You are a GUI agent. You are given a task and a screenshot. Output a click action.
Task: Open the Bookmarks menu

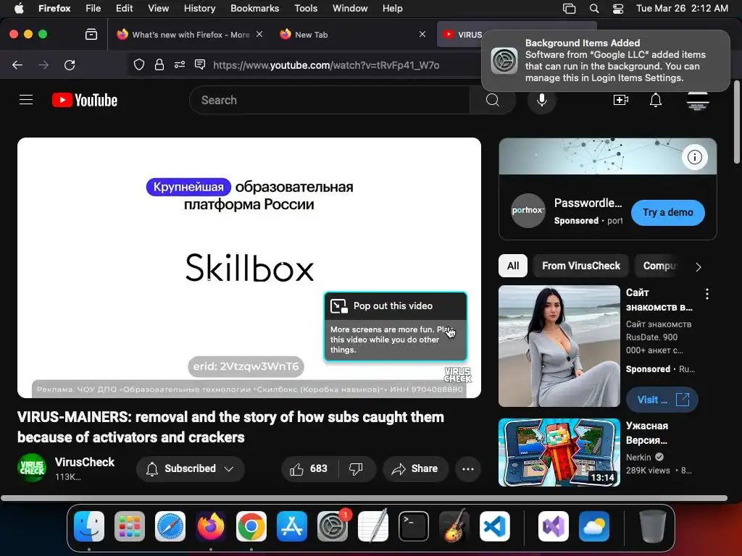click(254, 9)
